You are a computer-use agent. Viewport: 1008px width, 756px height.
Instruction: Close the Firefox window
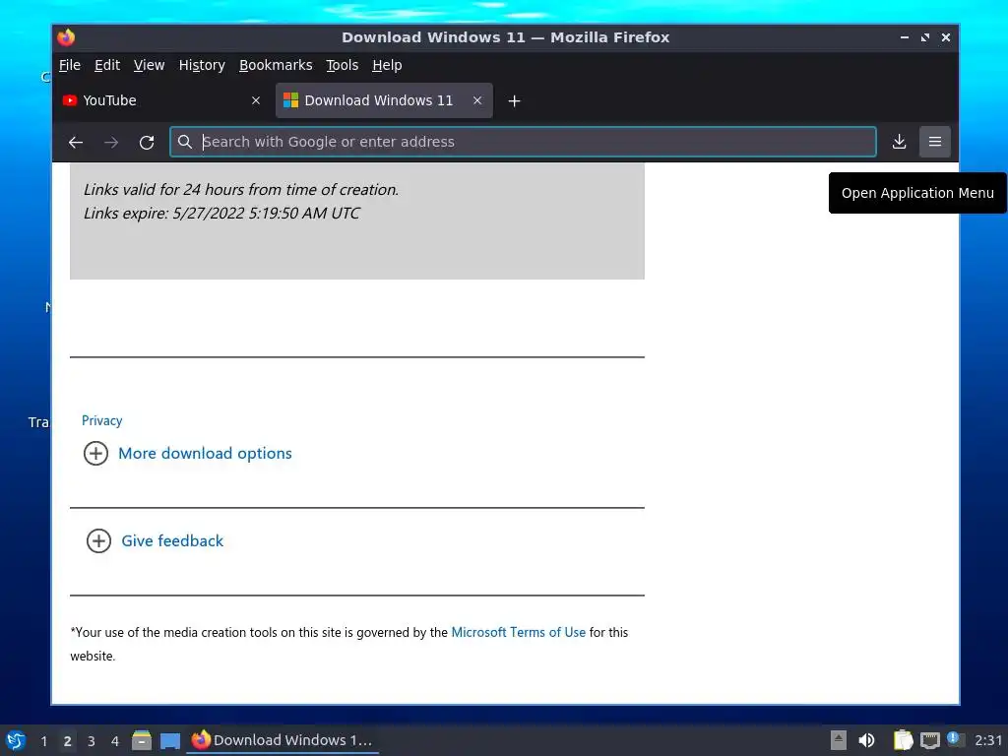946,37
